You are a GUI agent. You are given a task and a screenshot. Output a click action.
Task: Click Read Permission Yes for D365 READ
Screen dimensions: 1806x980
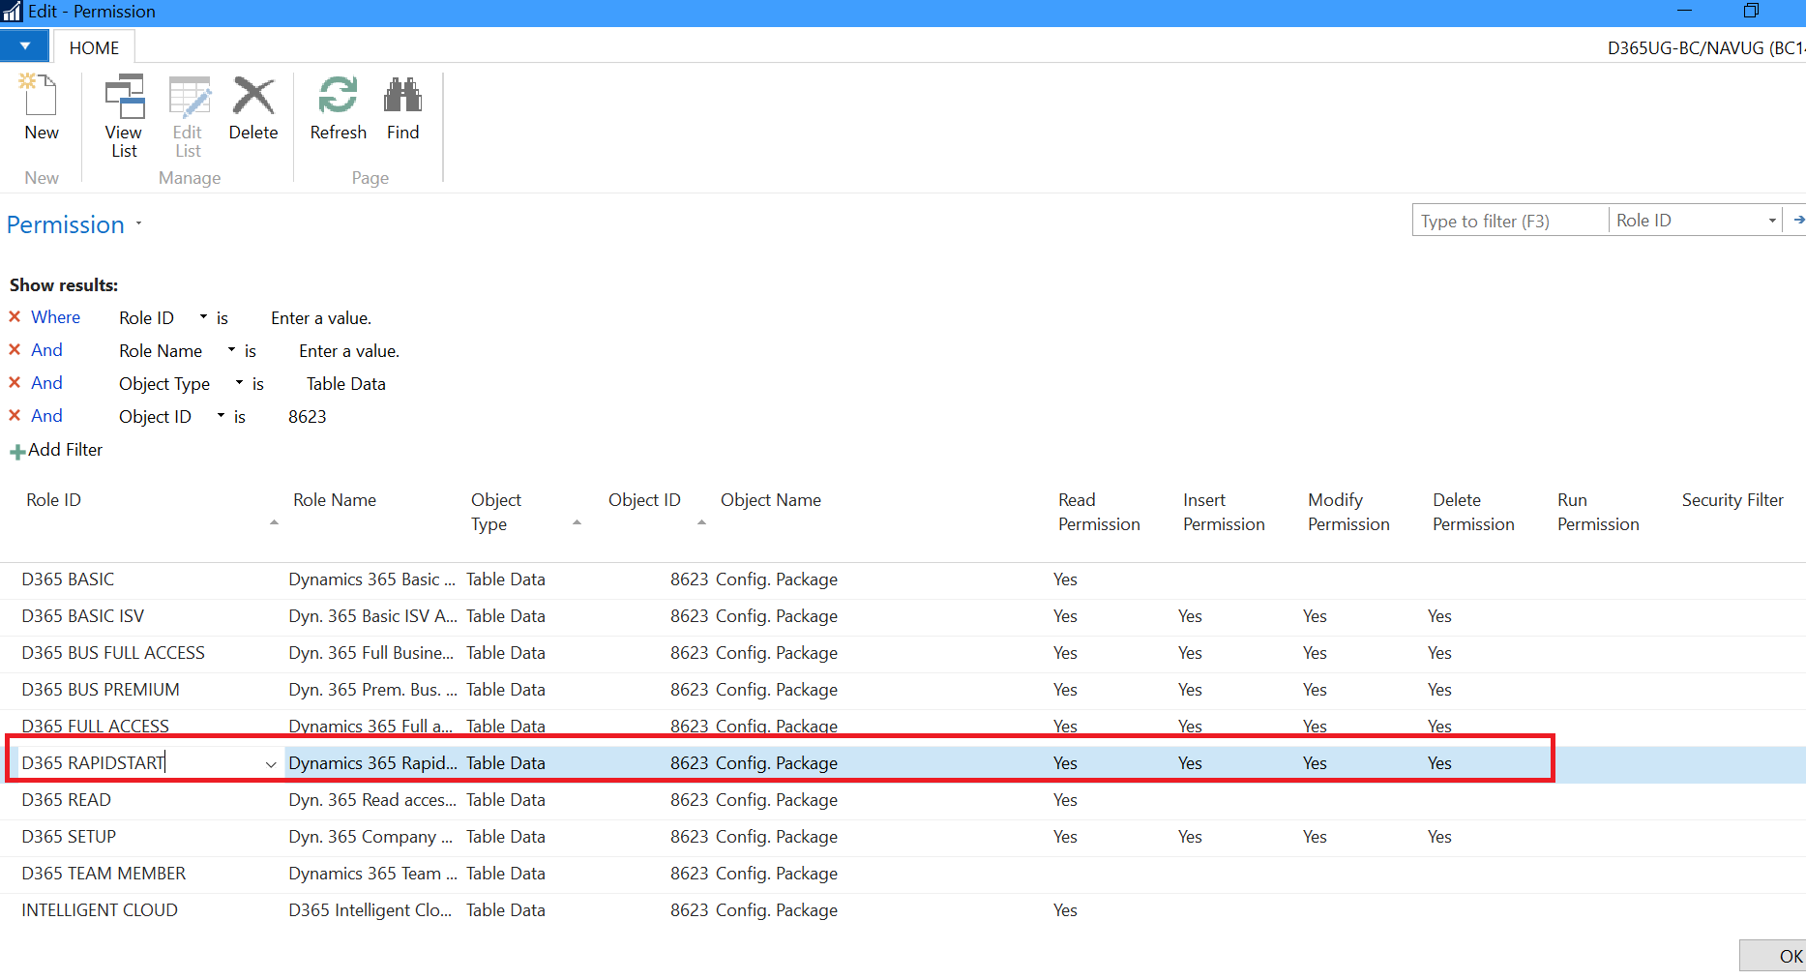(x=1065, y=800)
